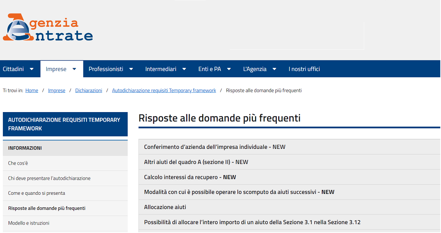Expand the Allocazione aiuti FAQ
Viewport: 441px width, 233px height.
click(x=290, y=207)
